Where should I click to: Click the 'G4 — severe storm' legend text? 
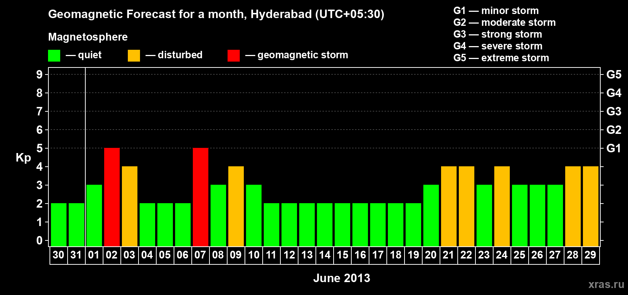[x=498, y=46]
